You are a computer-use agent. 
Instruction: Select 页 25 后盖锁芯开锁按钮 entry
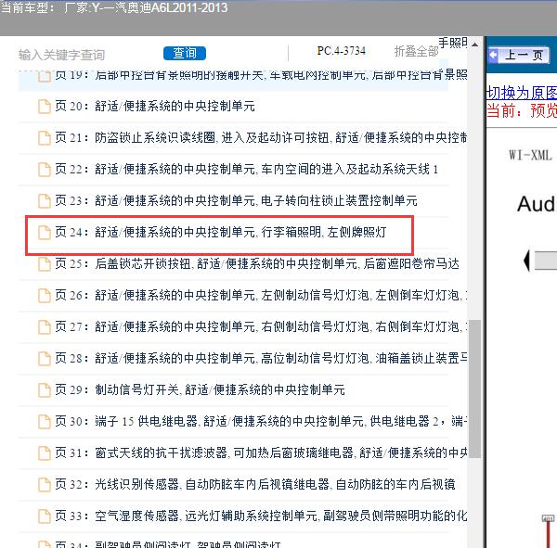(257, 263)
